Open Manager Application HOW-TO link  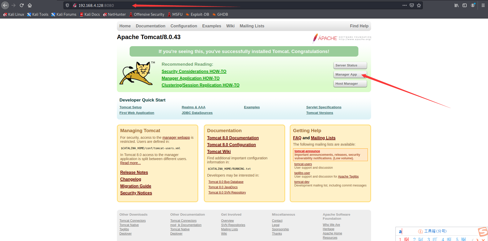point(191,78)
